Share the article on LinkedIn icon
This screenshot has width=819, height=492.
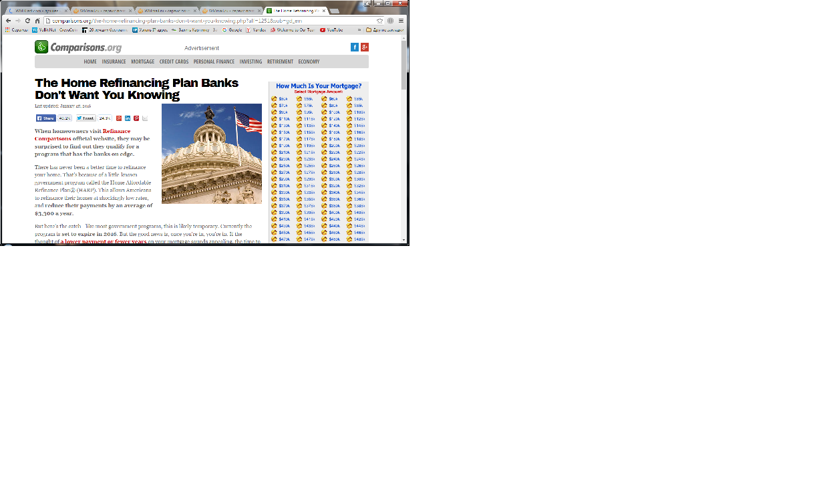(x=128, y=118)
